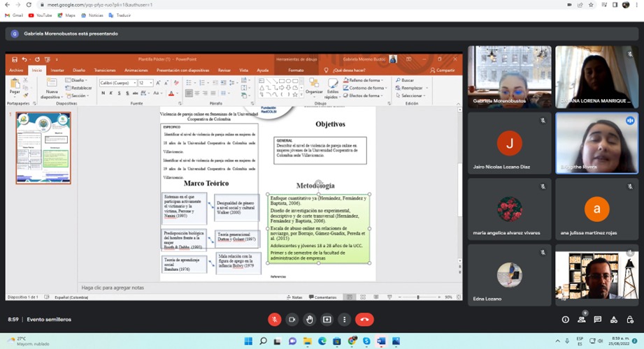Open Word from the taskbar
Image resolution: width=644 pixels, height=349 pixels.
point(380,341)
